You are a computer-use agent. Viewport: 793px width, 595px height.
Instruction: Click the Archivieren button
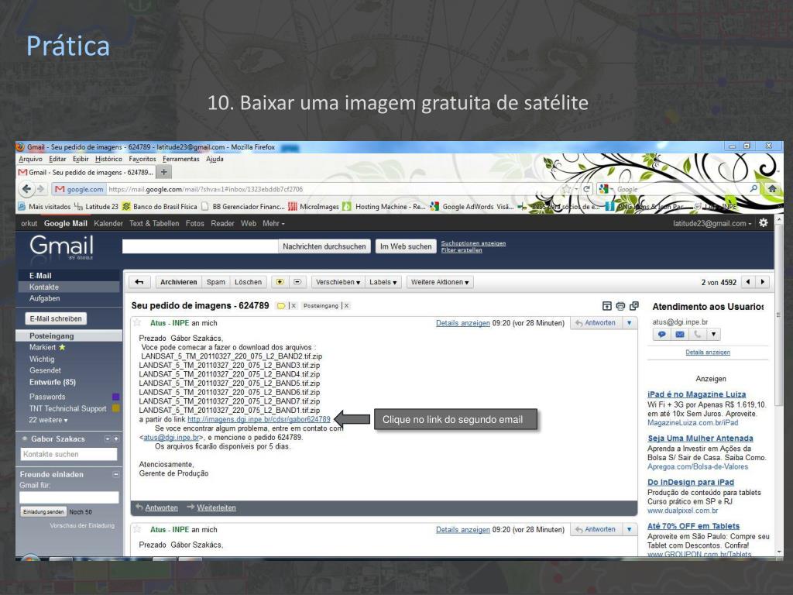pyautogui.click(x=179, y=282)
